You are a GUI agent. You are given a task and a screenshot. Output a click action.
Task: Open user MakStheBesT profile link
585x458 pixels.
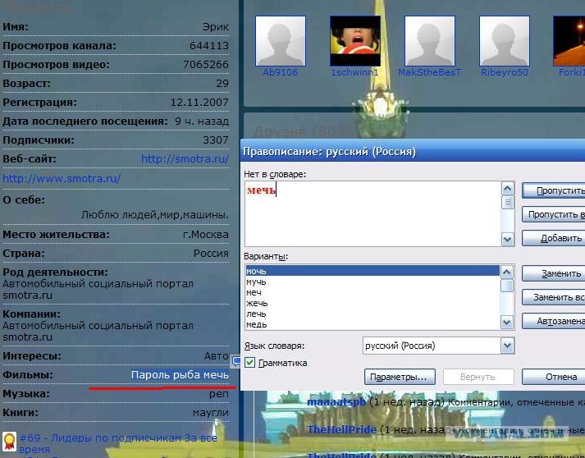click(x=429, y=72)
